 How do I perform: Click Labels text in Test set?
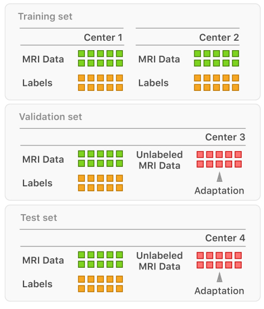[37, 284]
